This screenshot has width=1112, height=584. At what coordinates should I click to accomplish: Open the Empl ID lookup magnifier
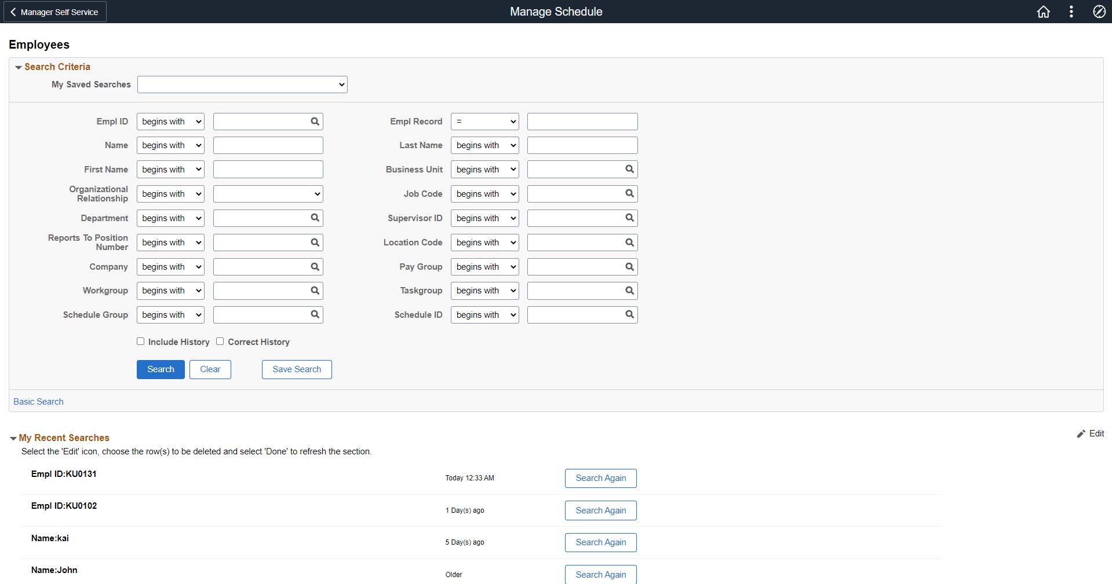pos(315,121)
